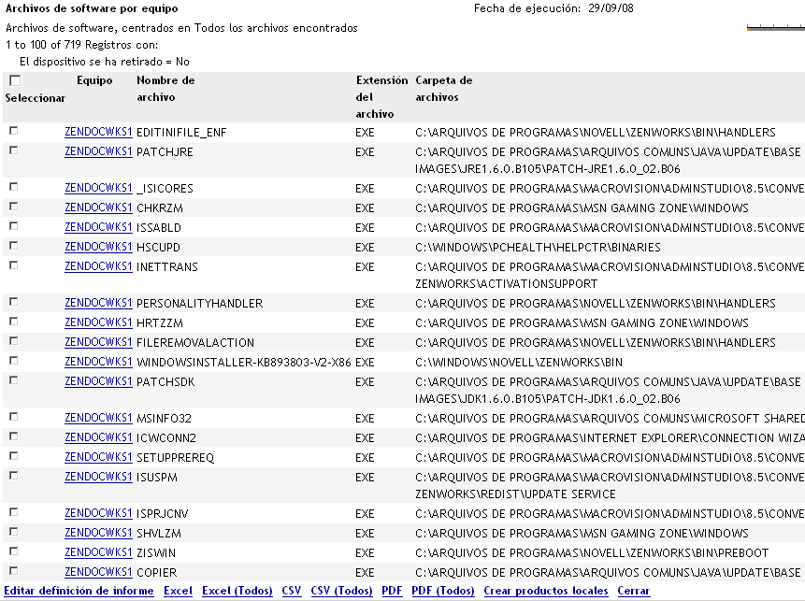Click the 1 to 100 of 719 Registros text

click(x=81, y=45)
